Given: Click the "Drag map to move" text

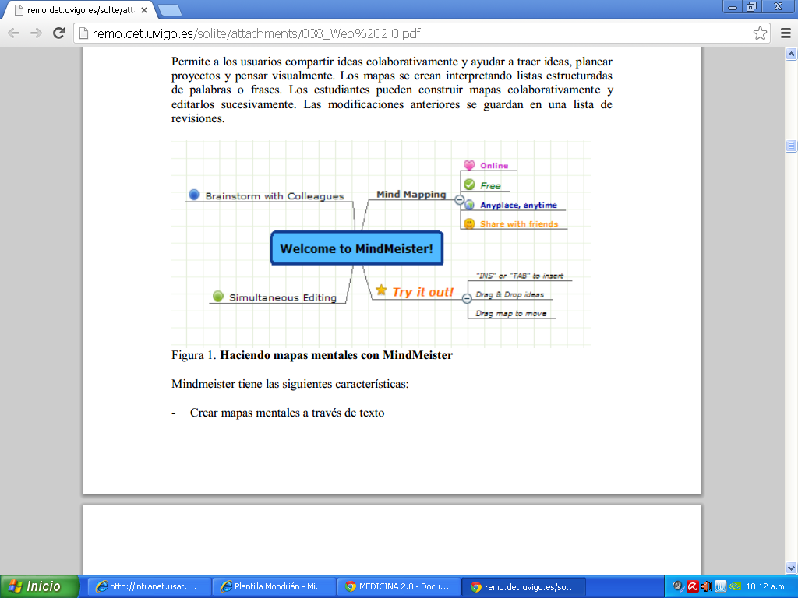Looking at the screenshot, I should tap(511, 313).
